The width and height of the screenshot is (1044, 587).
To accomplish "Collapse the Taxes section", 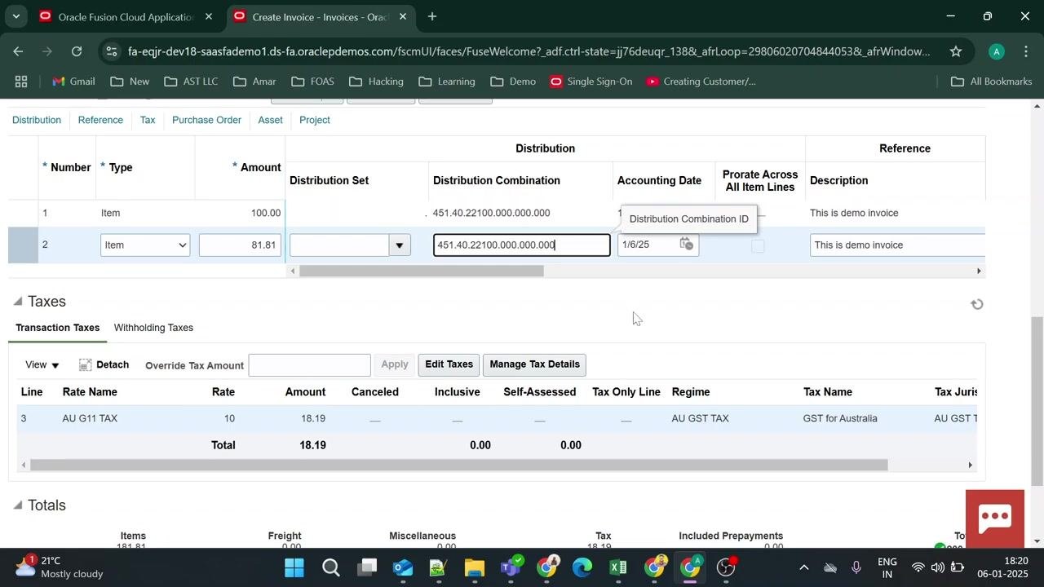I will pos(18,302).
